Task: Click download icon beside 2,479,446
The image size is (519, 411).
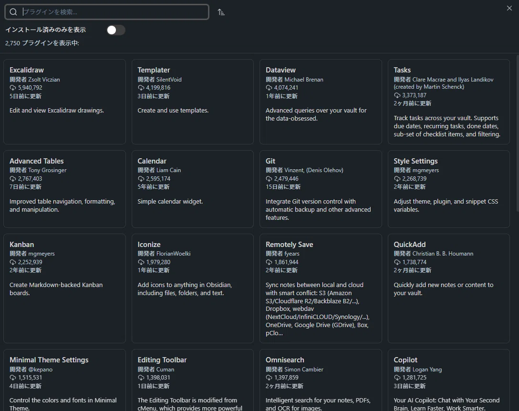Action: tap(269, 179)
